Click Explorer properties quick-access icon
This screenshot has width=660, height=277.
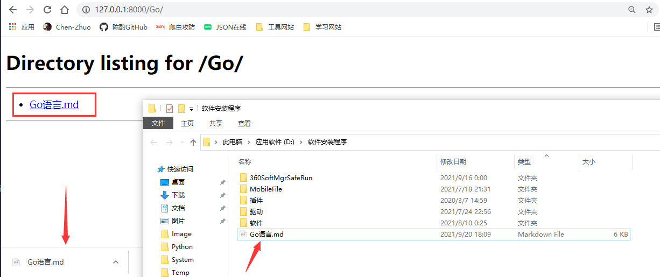(169, 108)
